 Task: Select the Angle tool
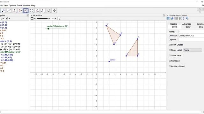37,10
